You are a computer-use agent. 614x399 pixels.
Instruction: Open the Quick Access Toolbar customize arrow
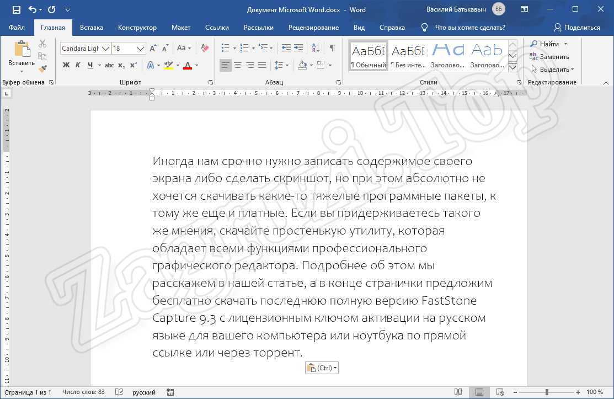click(x=67, y=9)
